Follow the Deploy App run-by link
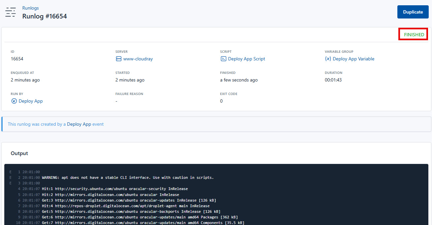Screen dimensions: 432x225 tap(31, 101)
